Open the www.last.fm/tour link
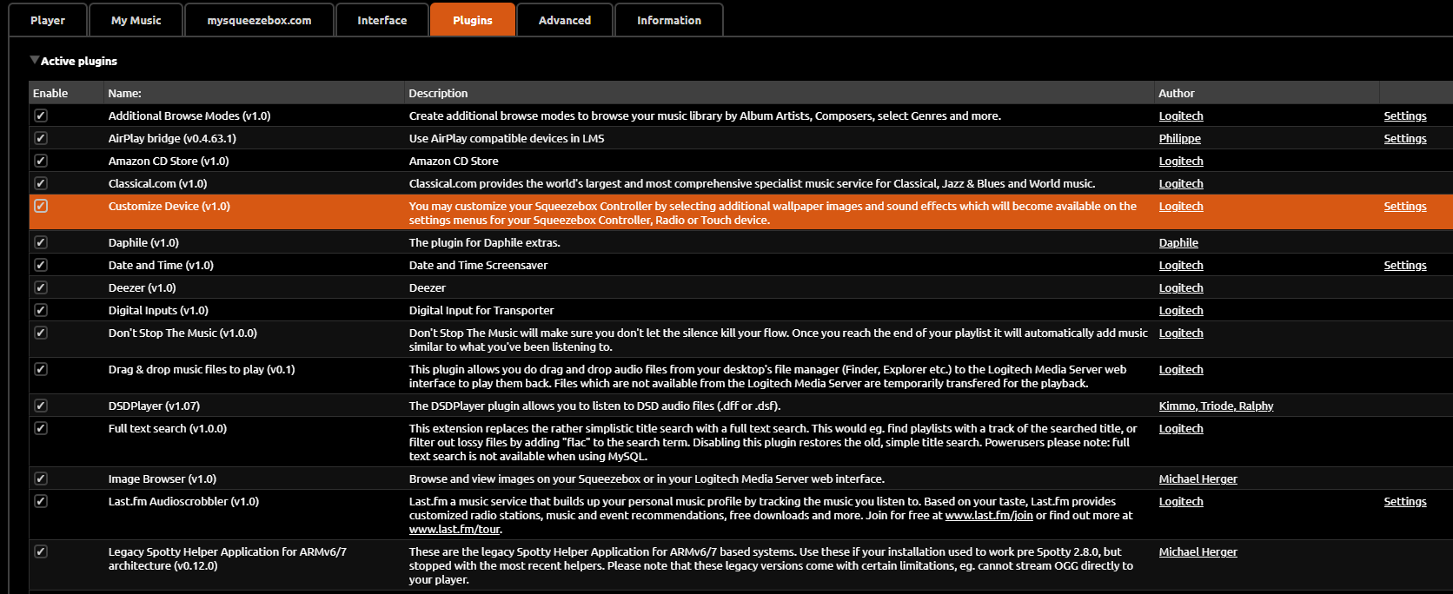Image resolution: width=1453 pixels, height=594 pixels. [x=454, y=529]
